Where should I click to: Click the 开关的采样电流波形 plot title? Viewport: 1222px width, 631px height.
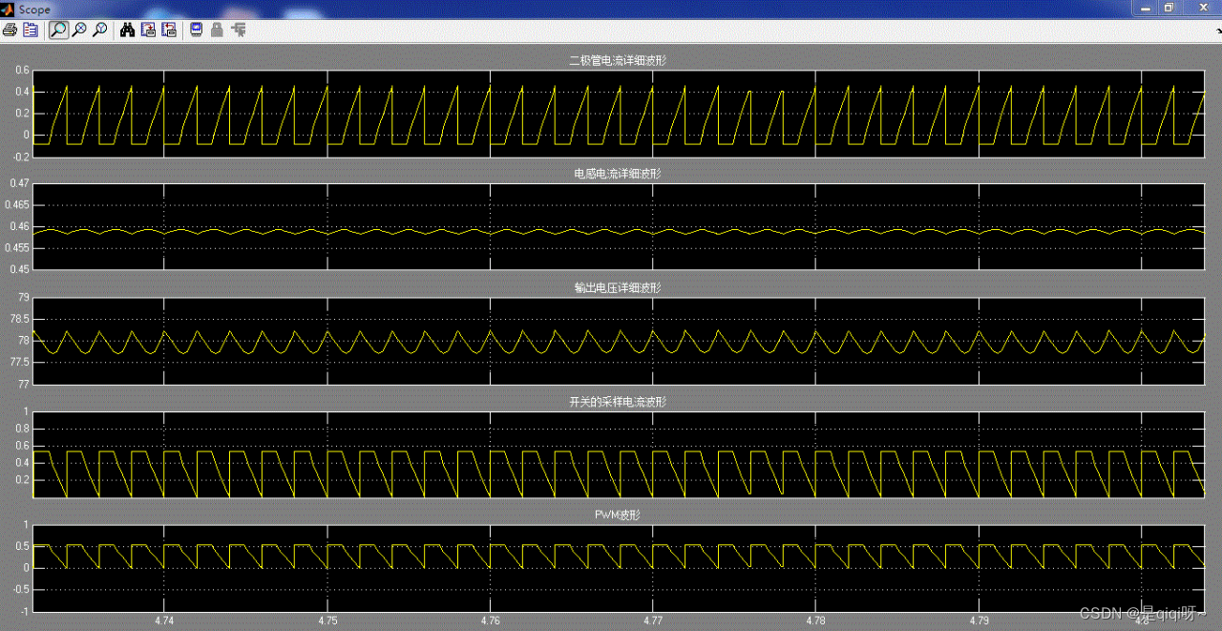pyautogui.click(x=617, y=402)
